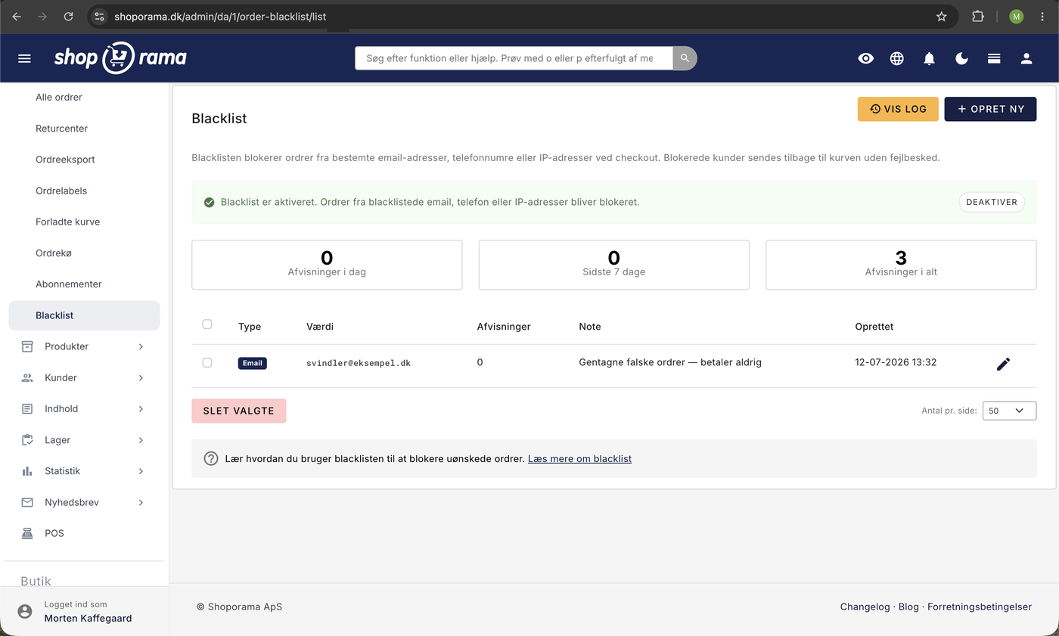Expand the Statistik submenu chevron
Image resolution: width=1059 pixels, height=636 pixels.
coord(141,470)
